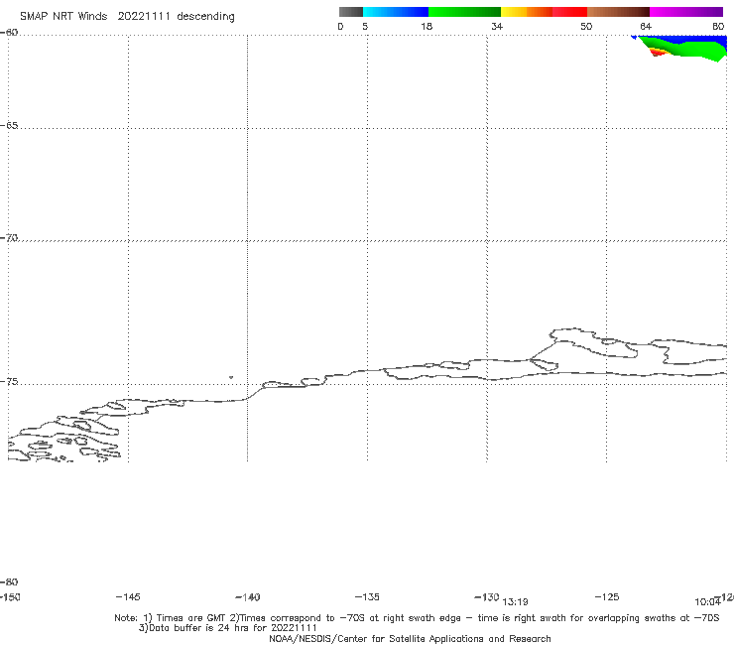Click the blue 5–18 segment of the color bar
This screenshot has width=734, height=645.
[396, 12]
